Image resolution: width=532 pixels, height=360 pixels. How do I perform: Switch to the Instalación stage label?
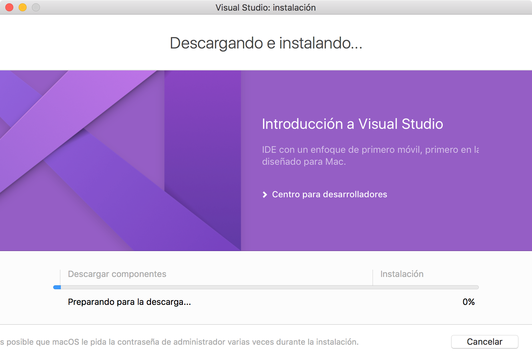coord(402,274)
